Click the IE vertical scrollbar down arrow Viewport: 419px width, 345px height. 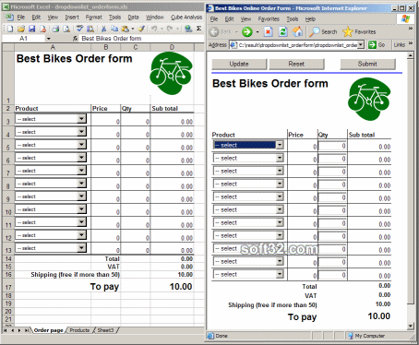[x=410, y=326]
